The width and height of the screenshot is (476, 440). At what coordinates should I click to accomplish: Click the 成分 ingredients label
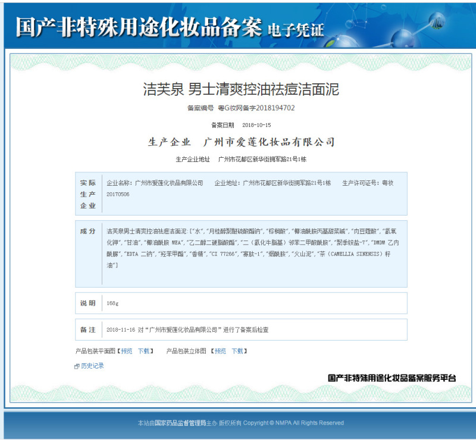coord(87,231)
